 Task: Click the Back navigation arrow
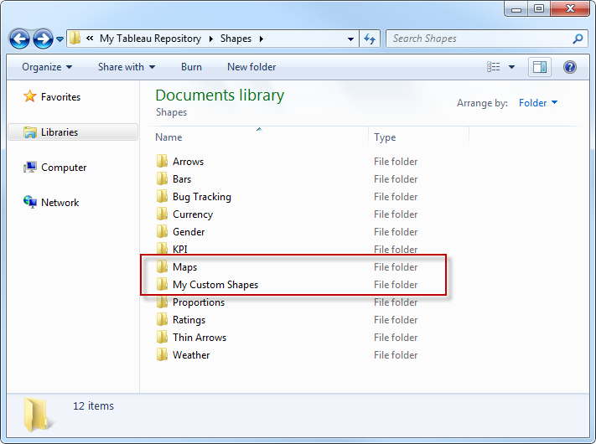pos(19,39)
